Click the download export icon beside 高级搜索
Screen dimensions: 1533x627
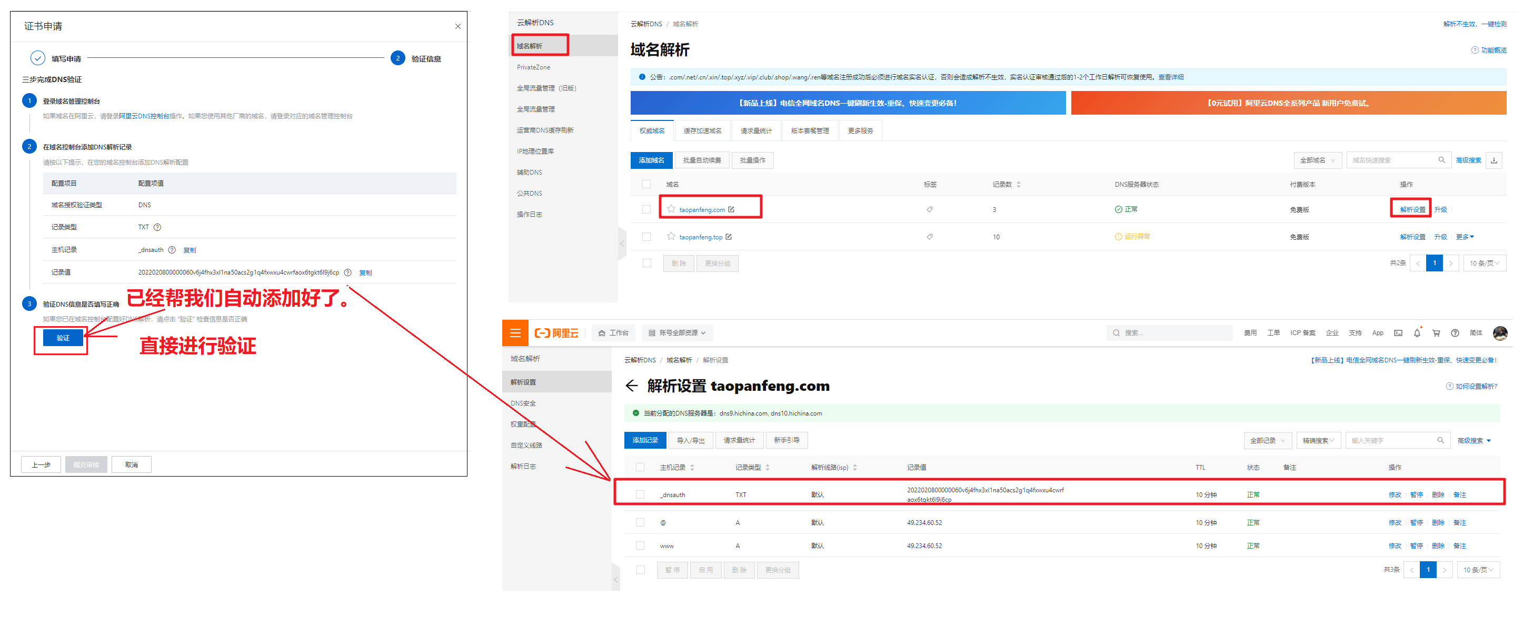(1494, 160)
